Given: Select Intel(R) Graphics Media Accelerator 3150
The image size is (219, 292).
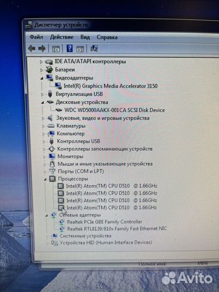Looking at the screenshot, I should coord(111,86).
